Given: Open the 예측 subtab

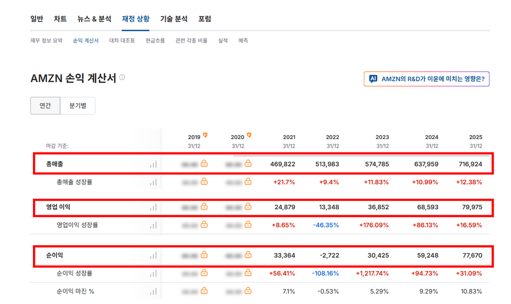Looking at the screenshot, I should click(x=243, y=41).
